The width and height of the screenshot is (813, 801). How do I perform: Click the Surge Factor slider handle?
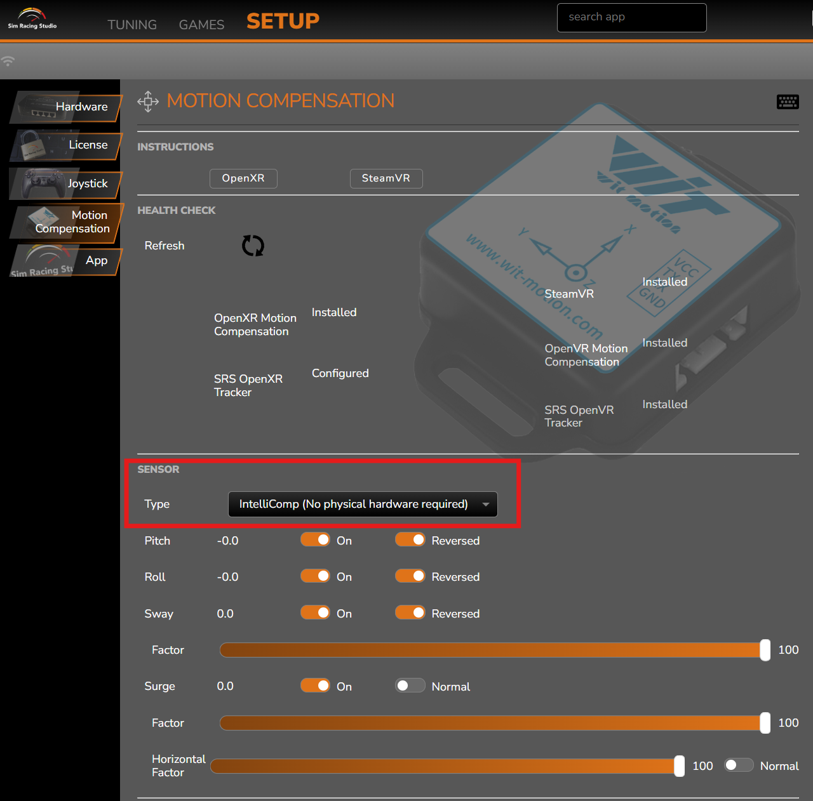(765, 723)
